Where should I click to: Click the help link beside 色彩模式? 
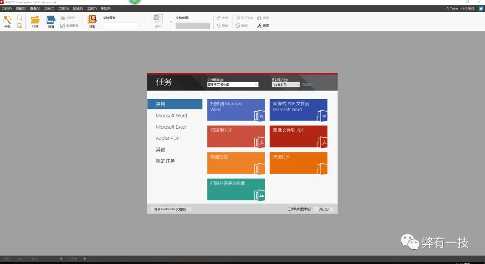coord(308,85)
